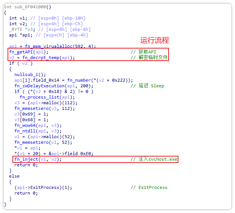Viewport: 235px width, 213px height.
Task: Click the fn_decrpt_temp function call
Action: coord(48,58)
